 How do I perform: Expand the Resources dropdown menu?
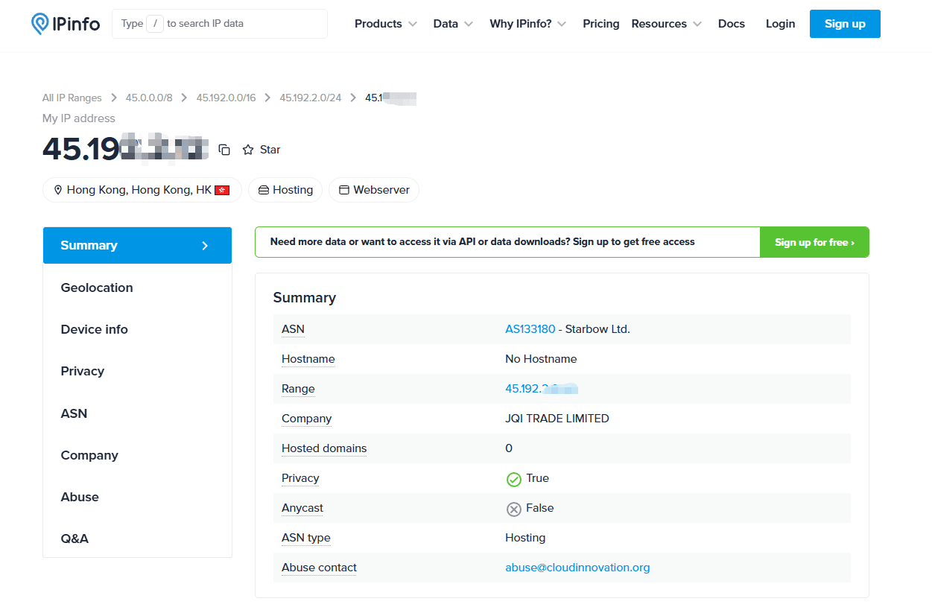click(x=667, y=24)
